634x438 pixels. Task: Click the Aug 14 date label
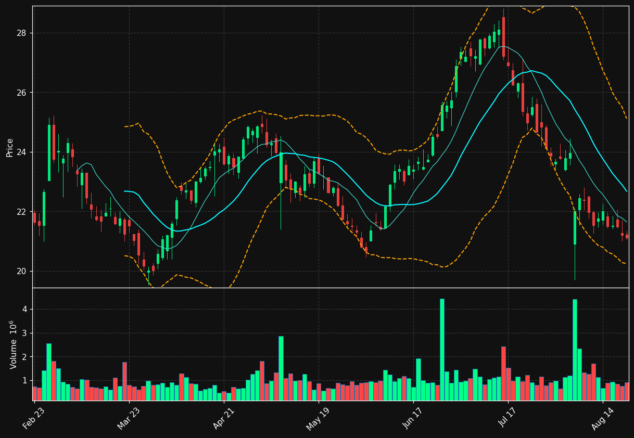602,418
